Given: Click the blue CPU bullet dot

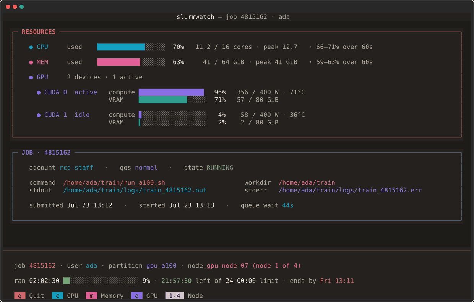Looking at the screenshot, I should coord(31,47).
